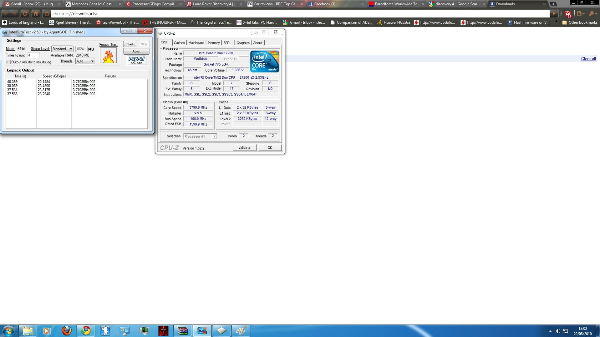Open the Other bookmarks folder
The height and width of the screenshot is (337, 600).
tap(580, 22)
